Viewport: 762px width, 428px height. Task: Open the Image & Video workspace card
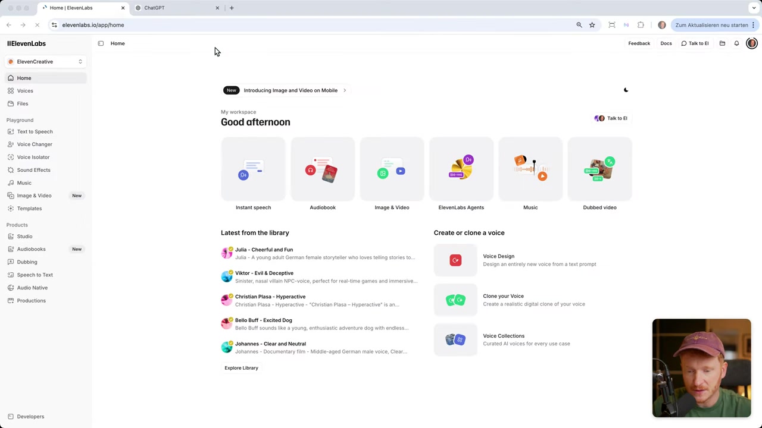pyautogui.click(x=392, y=174)
